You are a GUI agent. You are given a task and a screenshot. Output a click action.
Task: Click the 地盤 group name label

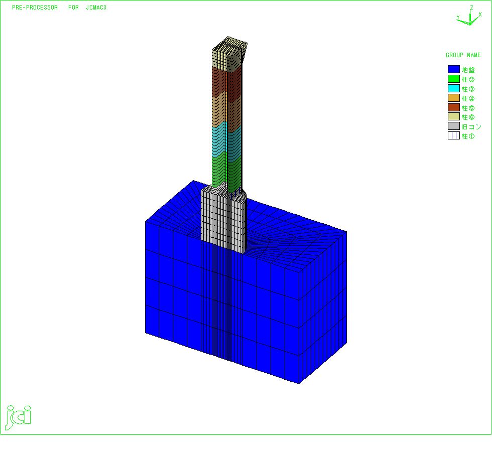coord(468,70)
